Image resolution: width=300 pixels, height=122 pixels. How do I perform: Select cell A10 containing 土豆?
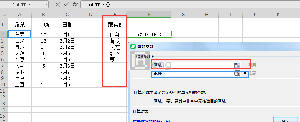(20, 84)
